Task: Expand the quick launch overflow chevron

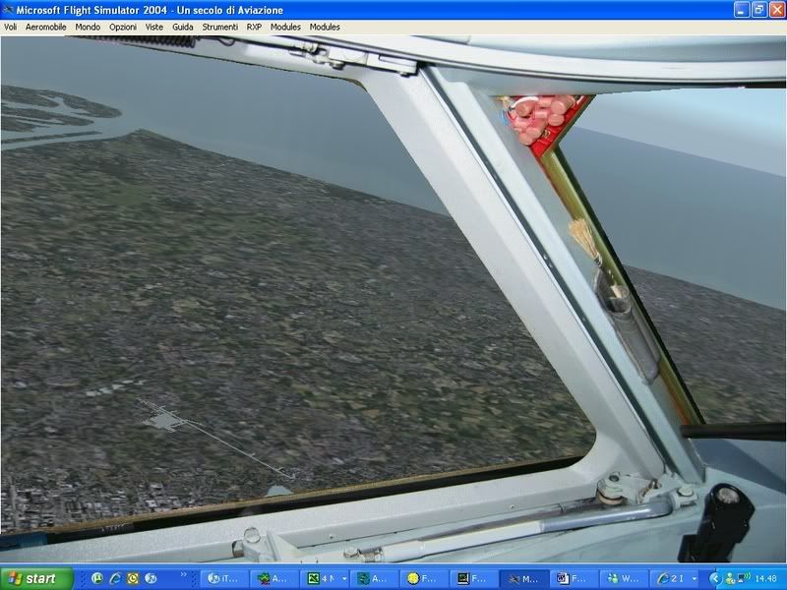Action: tap(184, 575)
